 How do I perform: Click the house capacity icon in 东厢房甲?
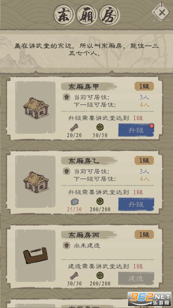coord(66,97)
